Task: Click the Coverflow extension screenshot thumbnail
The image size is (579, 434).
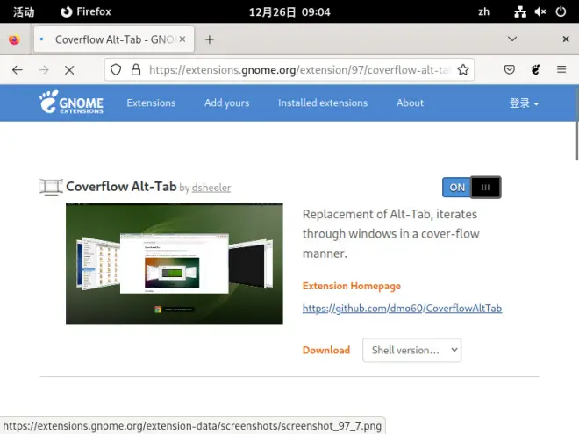Action: [x=175, y=264]
